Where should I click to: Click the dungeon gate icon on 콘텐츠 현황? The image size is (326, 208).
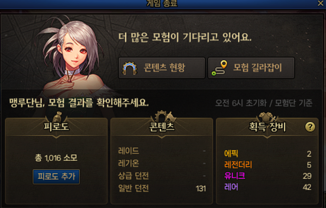tap(130, 68)
